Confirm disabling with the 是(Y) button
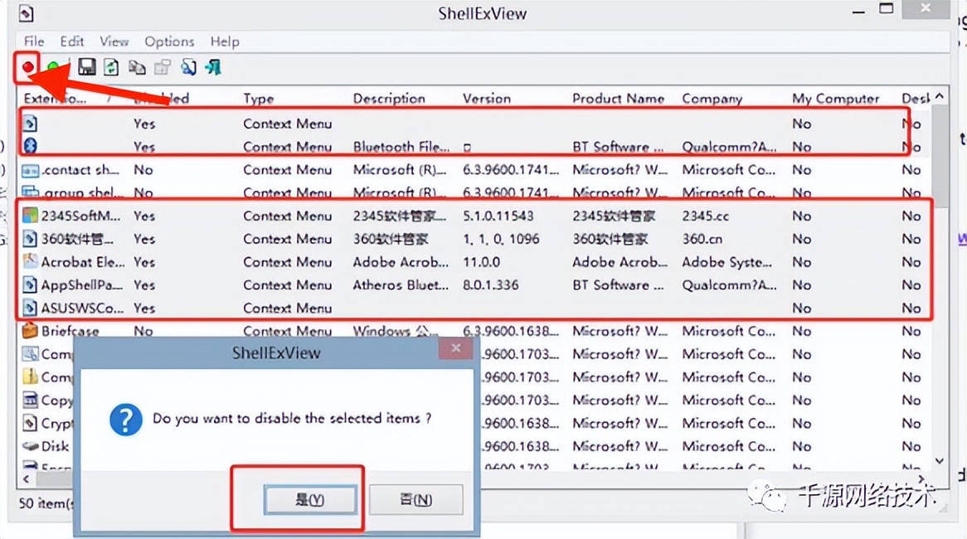The image size is (967, 539). coord(310,499)
